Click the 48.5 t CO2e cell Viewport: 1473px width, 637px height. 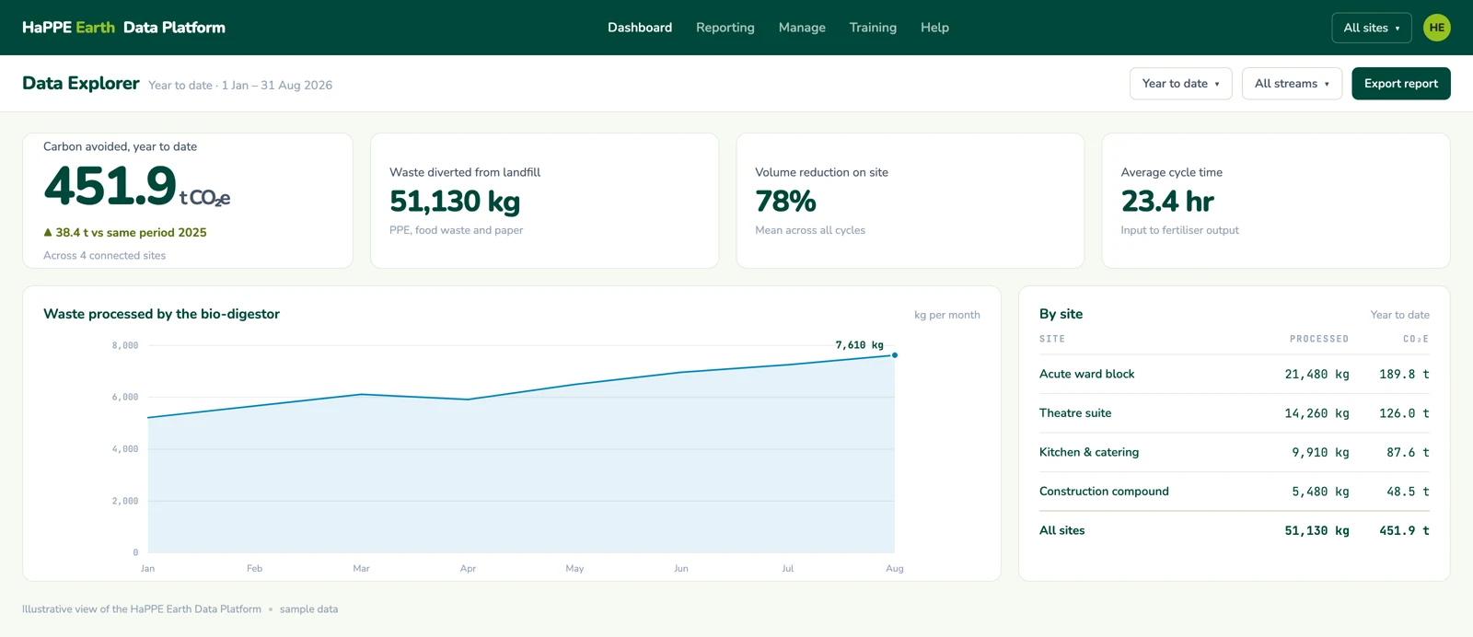pyautogui.click(x=1408, y=492)
